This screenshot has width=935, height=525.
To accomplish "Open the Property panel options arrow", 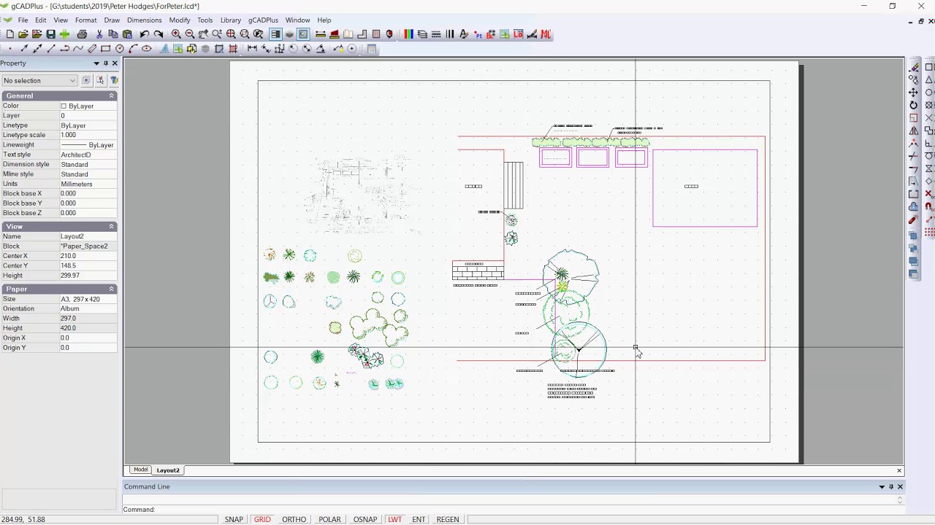I will (x=96, y=63).
